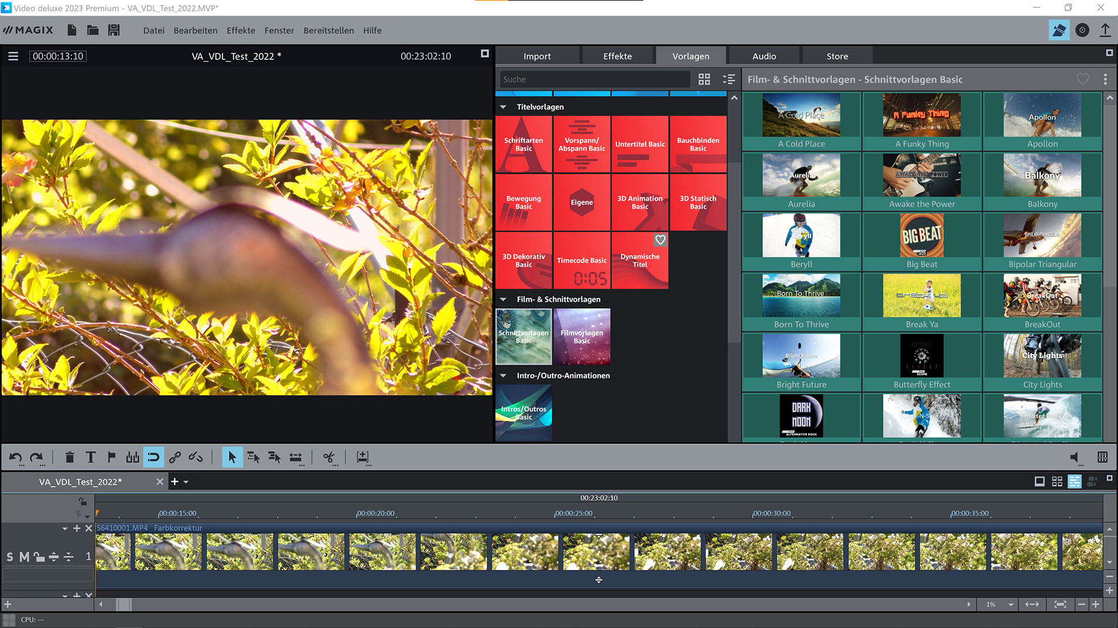Collapse the Intro-/Outro-Animationen section
Image resolution: width=1118 pixels, height=628 pixels.
[503, 376]
